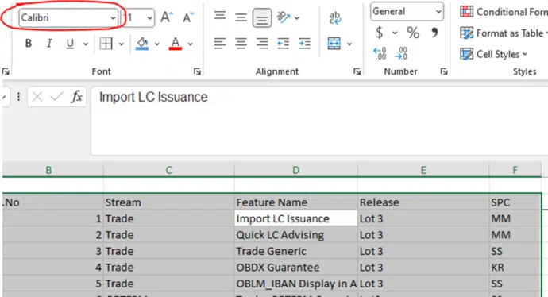Open Merge and Center dropdown arrow

(x=349, y=44)
